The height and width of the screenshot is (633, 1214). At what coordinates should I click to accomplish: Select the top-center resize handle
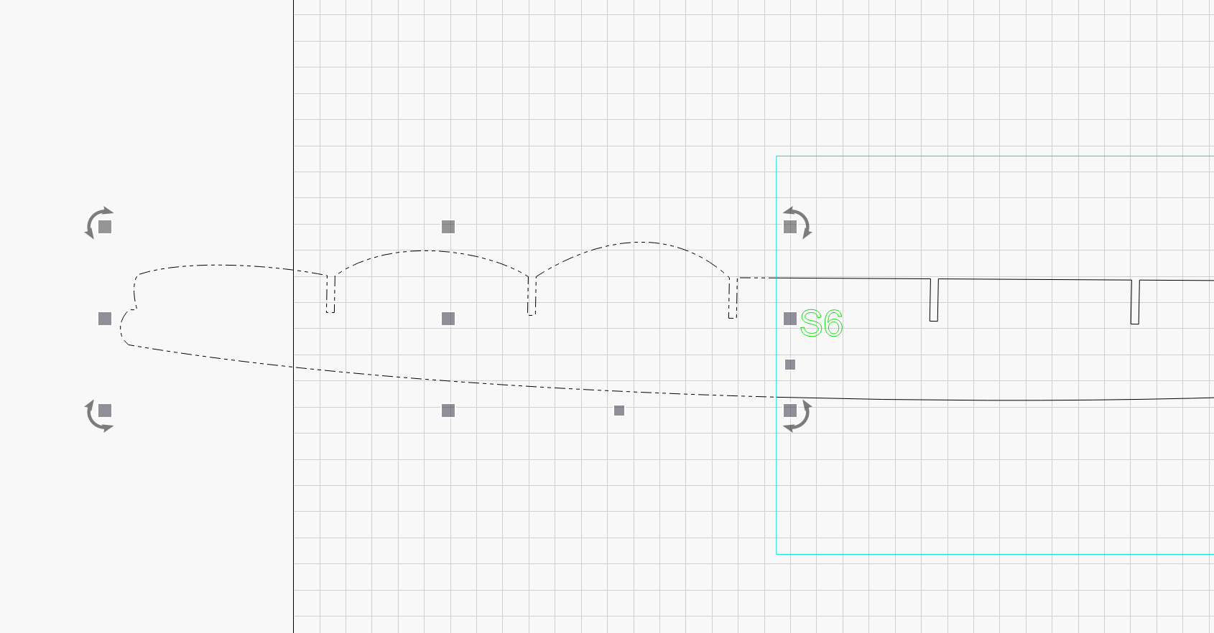(x=448, y=227)
